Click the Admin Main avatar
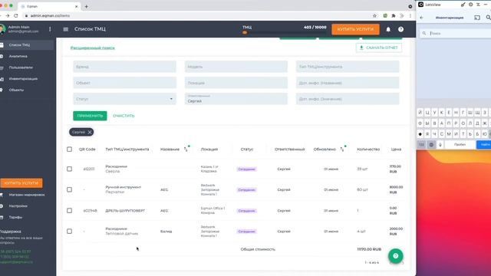The image size is (491, 276). [x=2, y=29]
